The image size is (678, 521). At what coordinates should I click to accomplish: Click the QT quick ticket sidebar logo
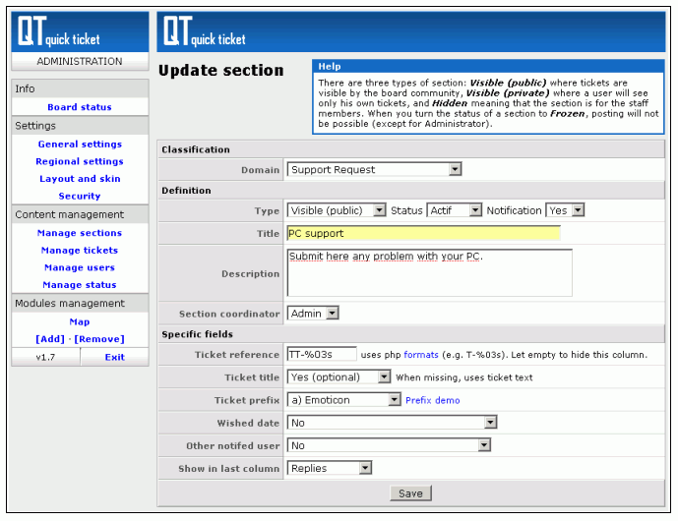tap(59, 31)
